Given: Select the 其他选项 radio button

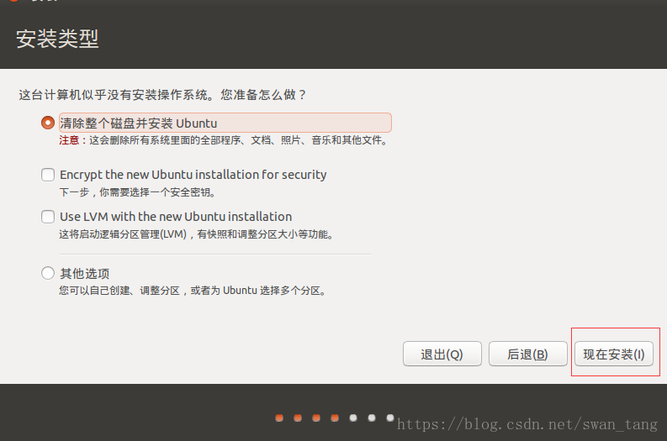Looking at the screenshot, I should point(48,273).
